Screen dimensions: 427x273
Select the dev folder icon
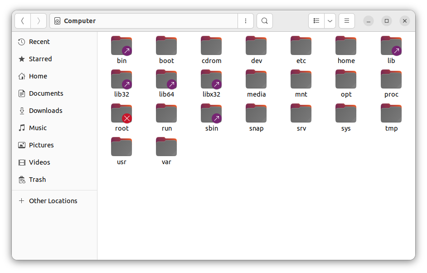tap(256, 45)
